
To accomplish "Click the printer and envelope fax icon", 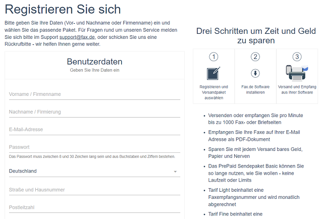I will click(297, 73).
